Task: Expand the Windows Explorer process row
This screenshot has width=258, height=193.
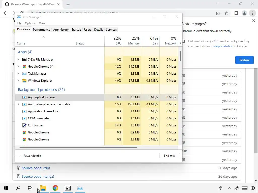Action: [18, 81]
